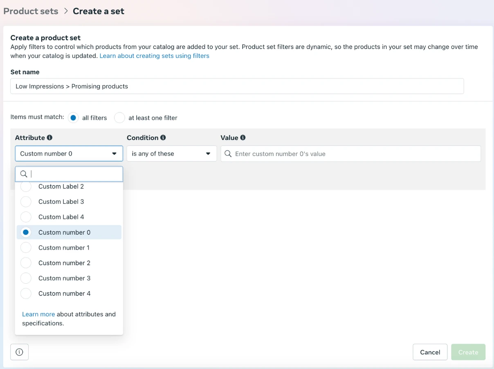The height and width of the screenshot is (369, 494).
Task: Click the Cancel button
Action: point(430,352)
